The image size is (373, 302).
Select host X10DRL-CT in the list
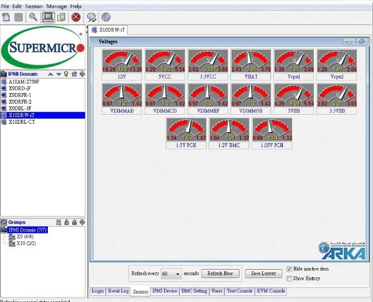22,122
